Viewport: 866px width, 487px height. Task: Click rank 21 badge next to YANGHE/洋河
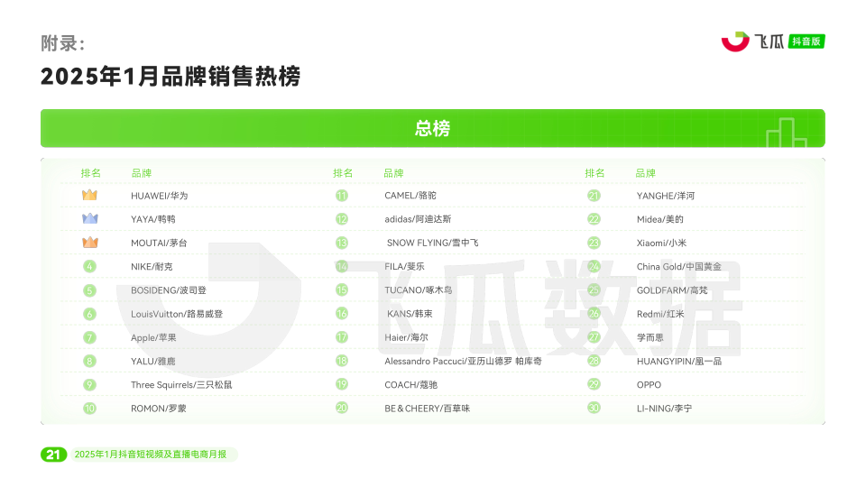point(594,196)
